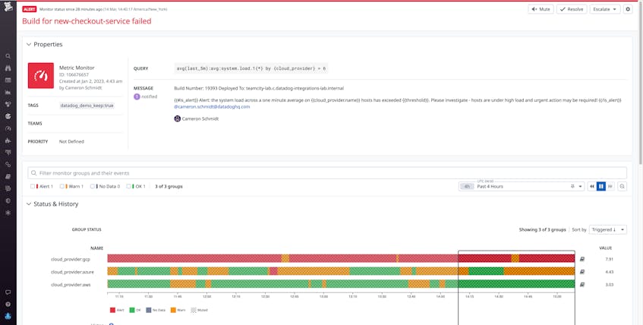Viewport: 643px width, 325px height.
Task: Click the aws value 3.03
Action: (609, 285)
